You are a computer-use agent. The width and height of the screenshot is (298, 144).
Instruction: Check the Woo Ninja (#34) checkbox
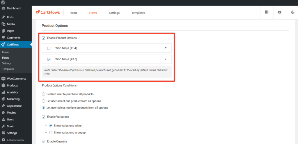tap(49, 48)
